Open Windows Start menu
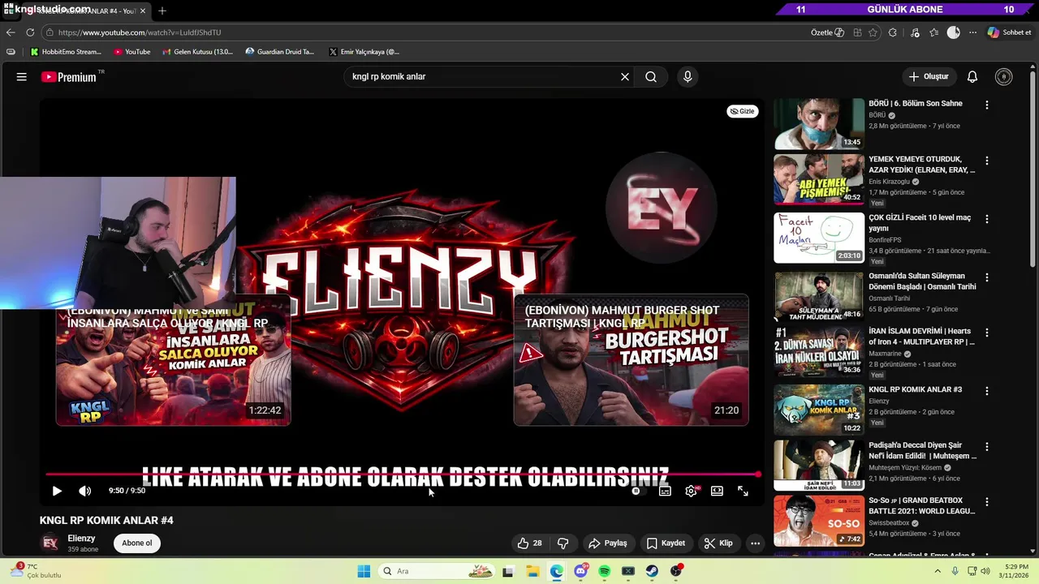 coord(364,571)
